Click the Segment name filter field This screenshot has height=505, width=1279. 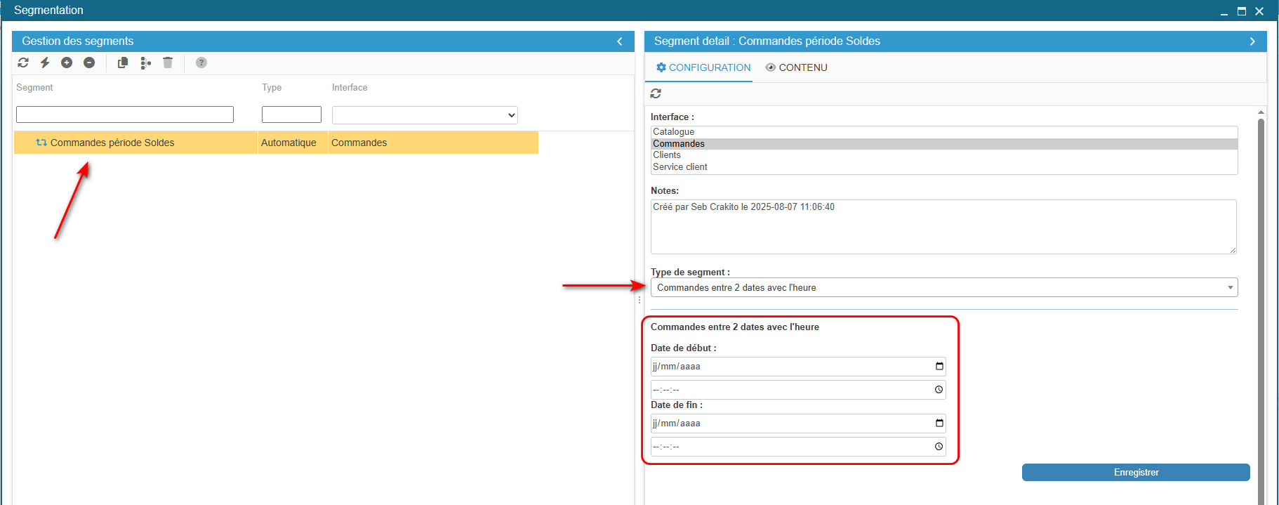pos(125,114)
